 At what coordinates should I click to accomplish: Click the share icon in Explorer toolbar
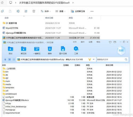tap(26, 11)
